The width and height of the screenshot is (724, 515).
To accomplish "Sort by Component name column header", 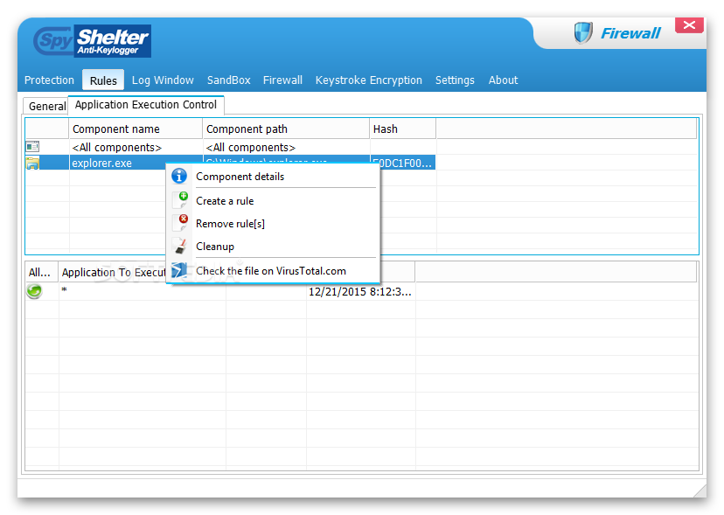I will pos(136,129).
